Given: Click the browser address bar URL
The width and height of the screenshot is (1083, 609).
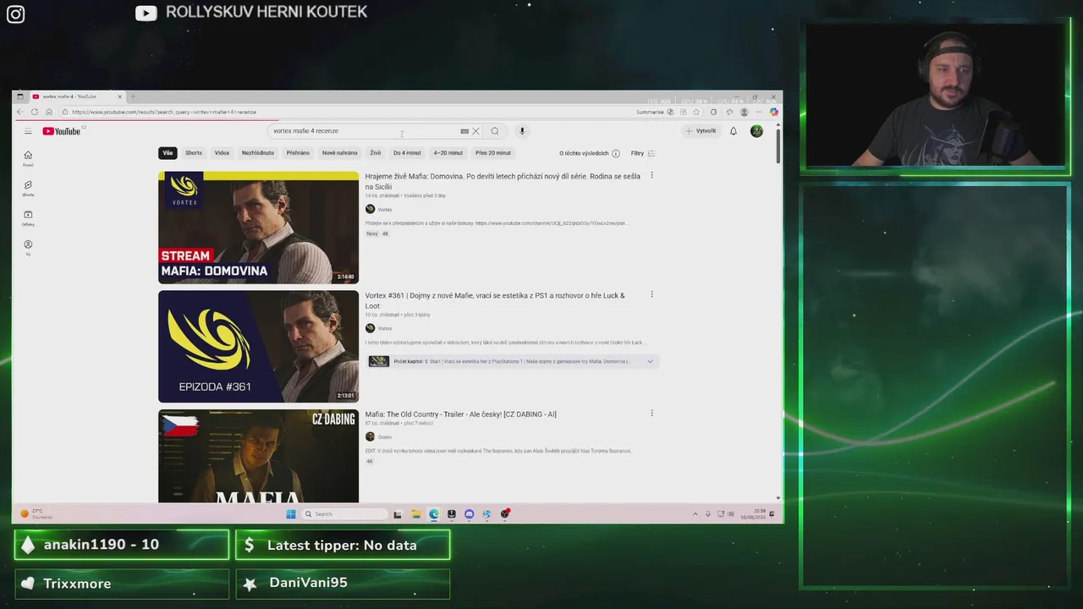Looking at the screenshot, I should [x=164, y=112].
